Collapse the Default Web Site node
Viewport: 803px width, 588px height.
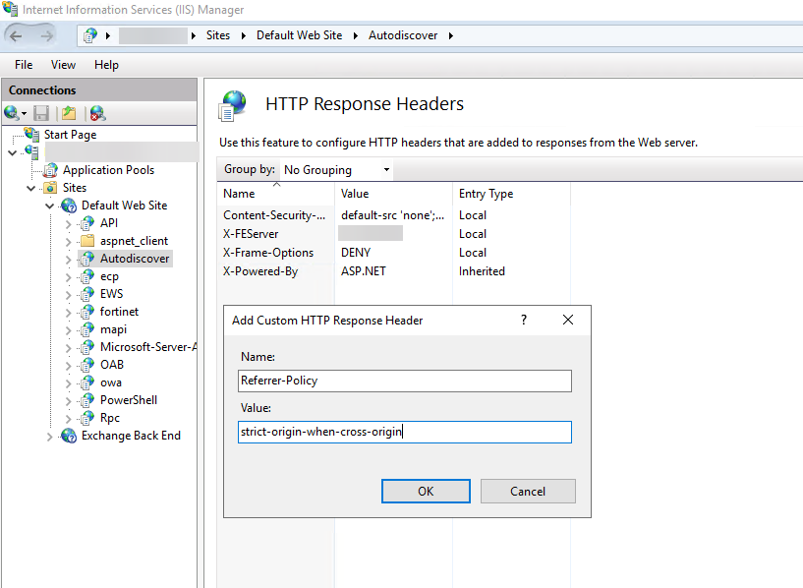pos(50,206)
